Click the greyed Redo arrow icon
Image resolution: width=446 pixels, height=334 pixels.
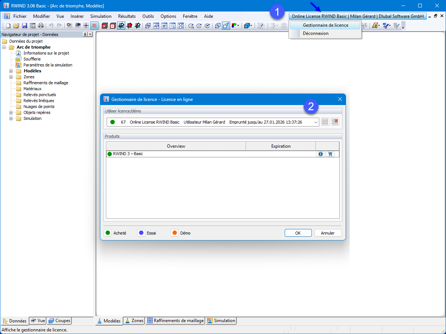click(x=59, y=26)
